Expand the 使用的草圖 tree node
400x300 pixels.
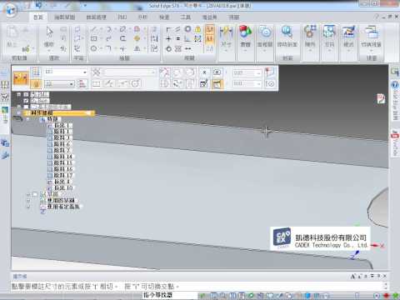(27, 200)
